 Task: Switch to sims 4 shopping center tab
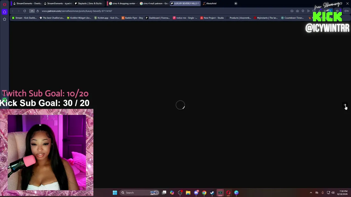coord(123,4)
